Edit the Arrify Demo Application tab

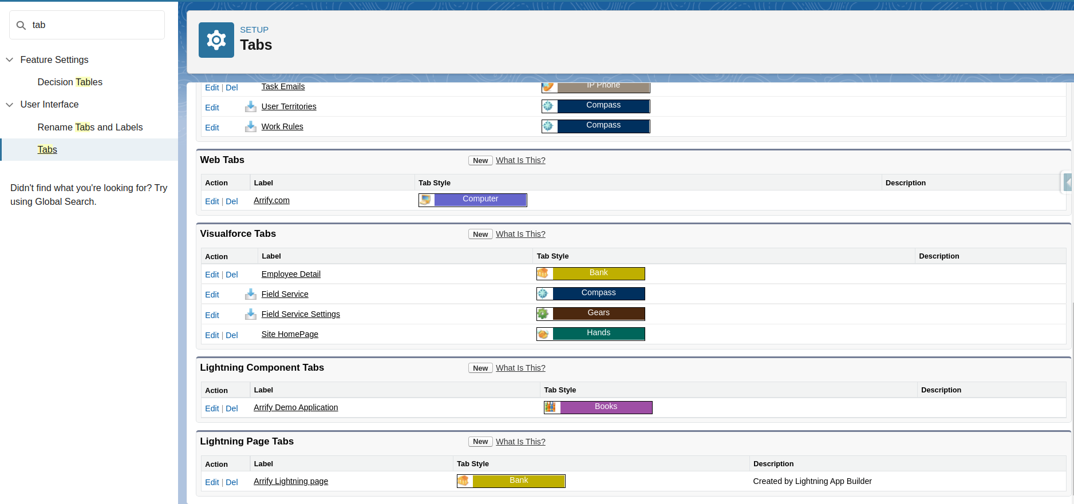coord(212,408)
